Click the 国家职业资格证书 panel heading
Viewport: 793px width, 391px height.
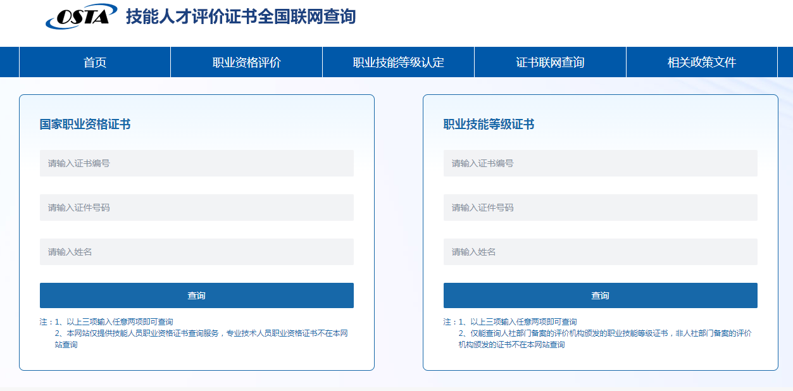point(85,125)
